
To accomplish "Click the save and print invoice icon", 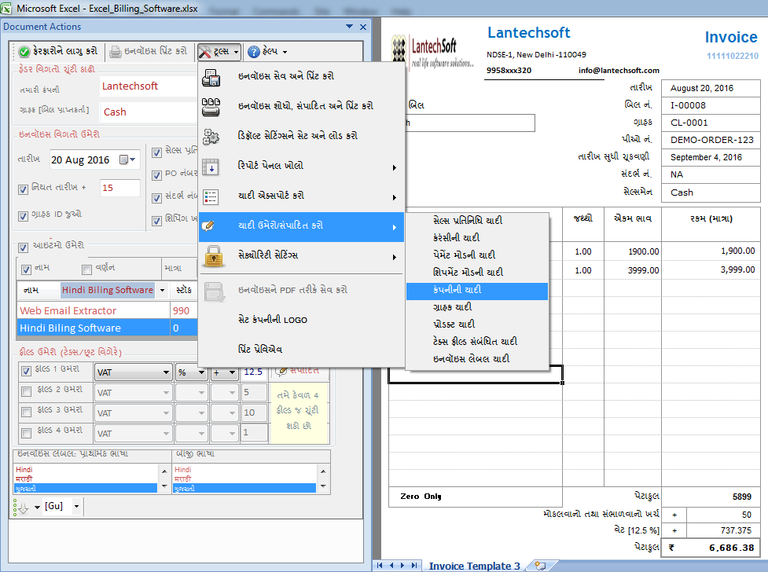I will pos(211,77).
